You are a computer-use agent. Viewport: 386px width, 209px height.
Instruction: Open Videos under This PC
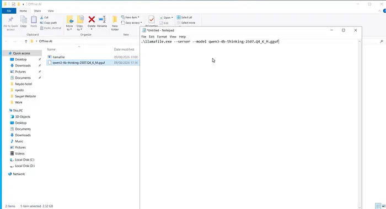pos(20,153)
